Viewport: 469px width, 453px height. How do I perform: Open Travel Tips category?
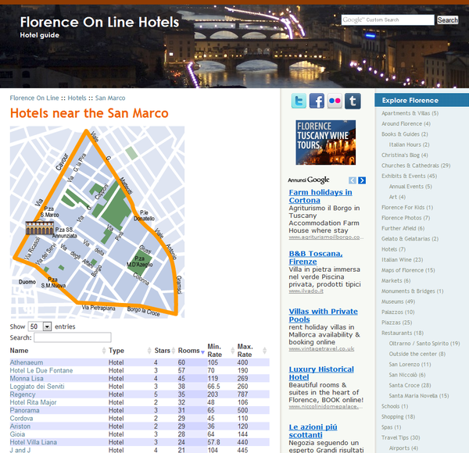400,437
